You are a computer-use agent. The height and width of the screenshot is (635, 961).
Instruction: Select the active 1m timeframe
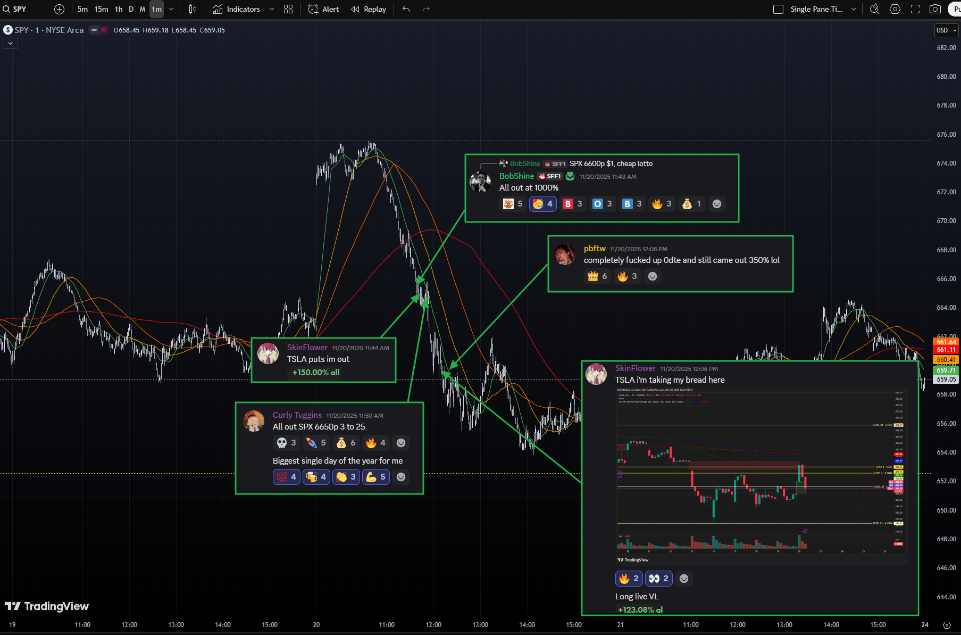[x=156, y=9]
